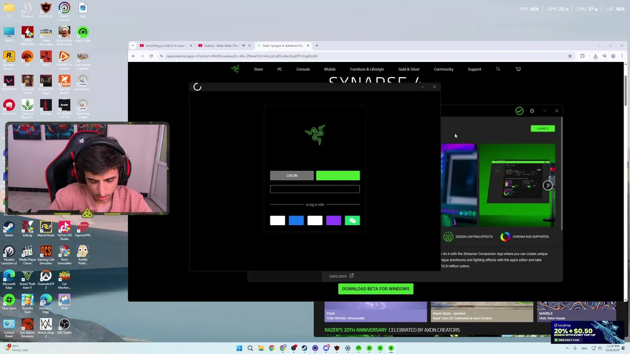Advance the Synapse screenshot carousel arrow

click(x=547, y=185)
